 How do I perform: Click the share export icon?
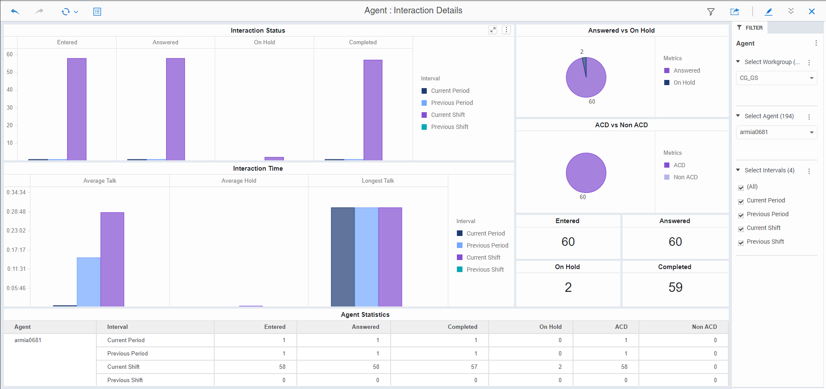click(734, 12)
